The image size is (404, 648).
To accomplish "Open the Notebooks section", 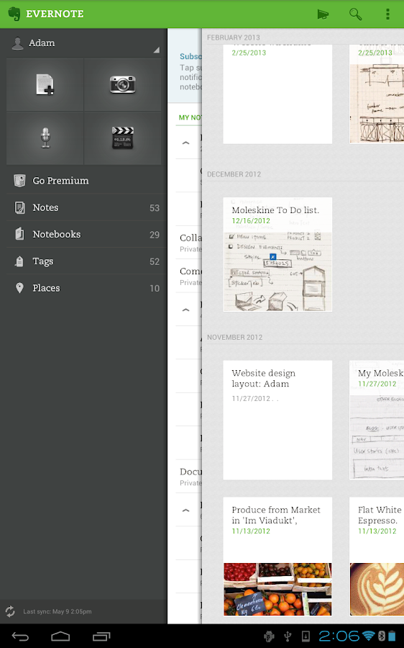I will tap(84, 234).
